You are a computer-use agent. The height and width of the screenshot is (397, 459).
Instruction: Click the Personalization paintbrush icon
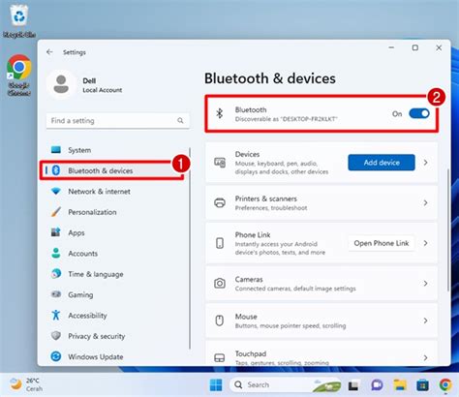[x=56, y=212]
